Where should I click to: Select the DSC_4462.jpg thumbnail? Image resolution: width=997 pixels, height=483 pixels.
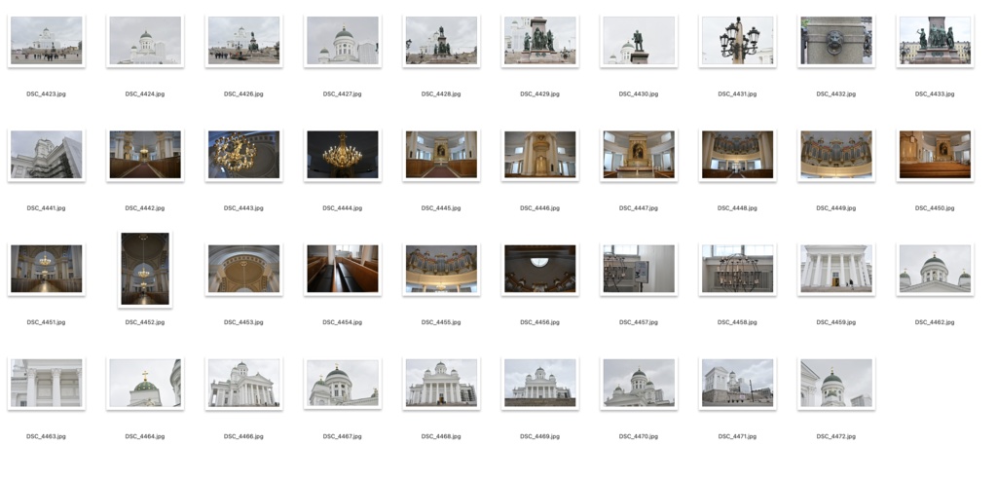pyautogui.click(x=935, y=269)
